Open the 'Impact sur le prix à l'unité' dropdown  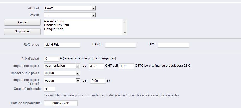point(62,80)
